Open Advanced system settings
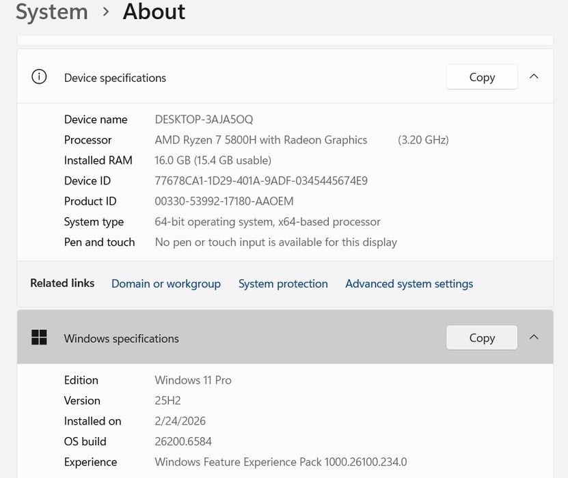This screenshot has height=478, width=568. [x=409, y=283]
